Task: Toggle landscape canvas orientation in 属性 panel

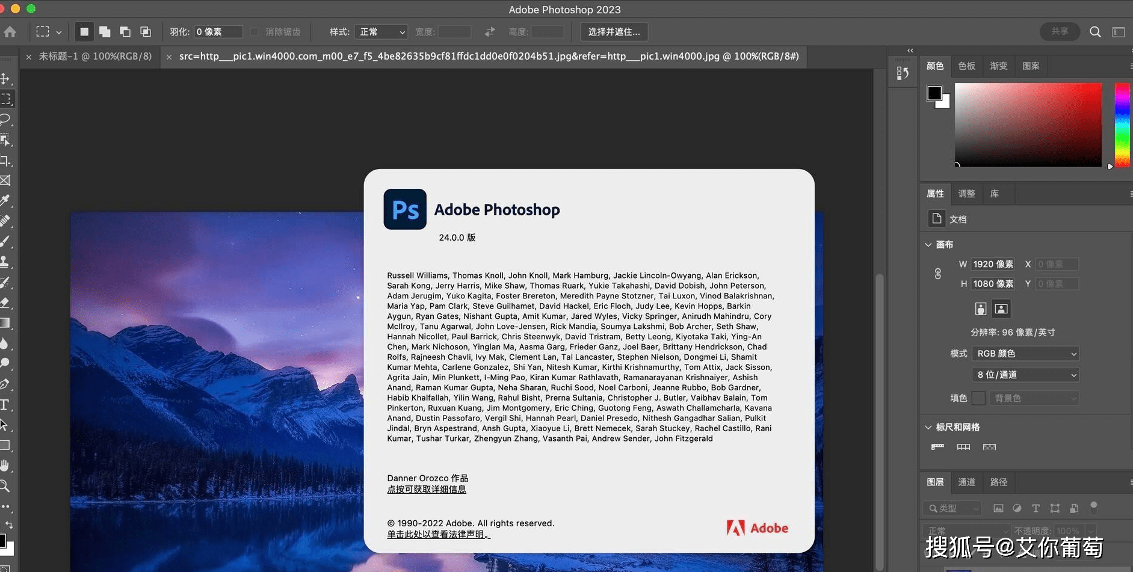Action: (x=1001, y=308)
